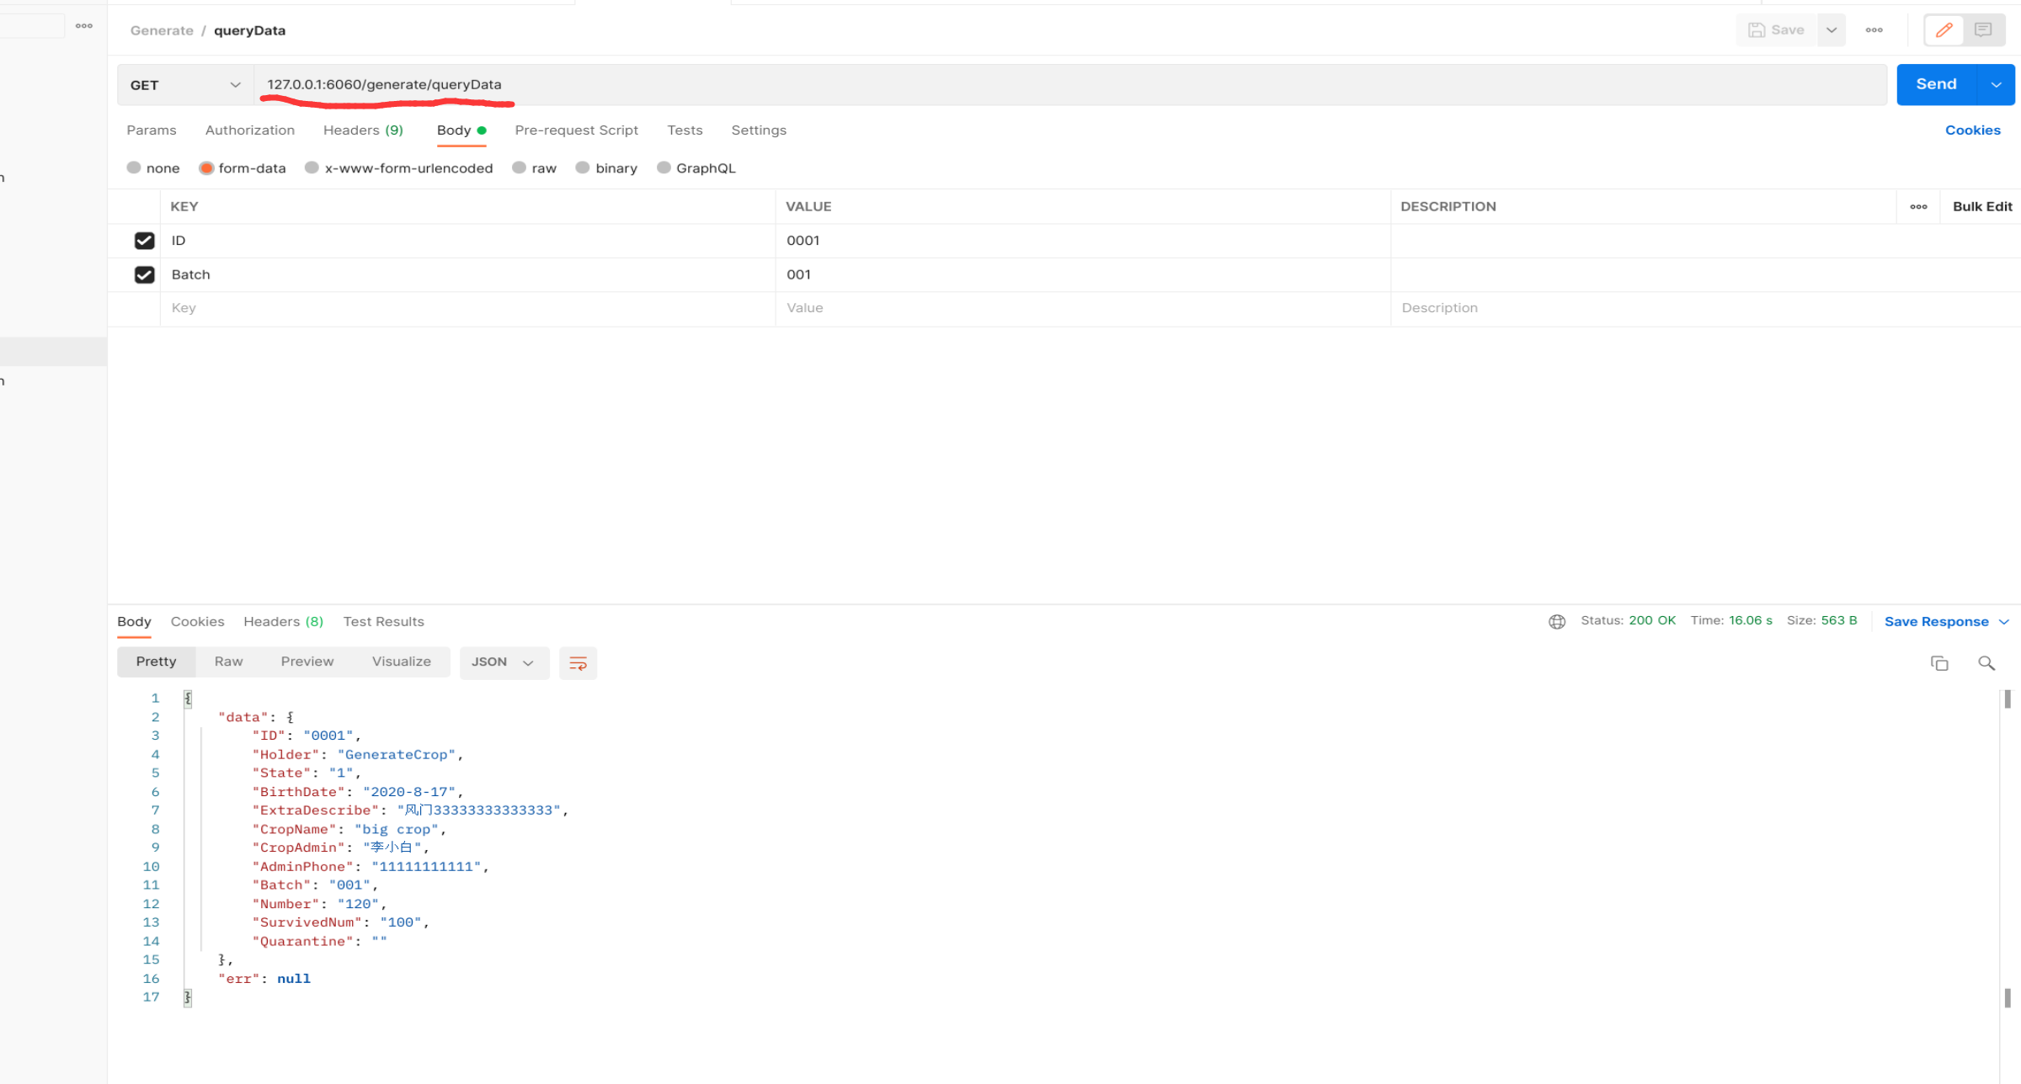Viewport: 2021px width, 1084px height.
Task: Click the Save response icon
Action: point(1939,620)
